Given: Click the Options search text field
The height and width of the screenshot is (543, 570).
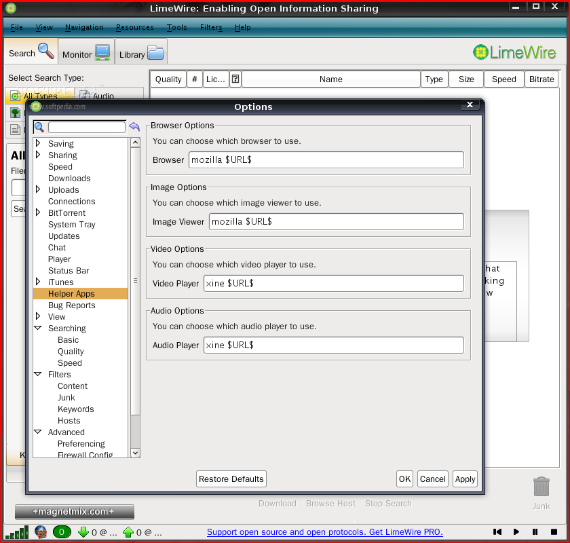Looking at the screenshot, I should point(87,128).
